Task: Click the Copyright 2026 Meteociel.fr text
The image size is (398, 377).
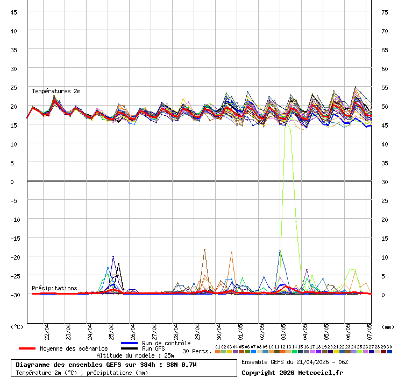Action: point(292,372)
